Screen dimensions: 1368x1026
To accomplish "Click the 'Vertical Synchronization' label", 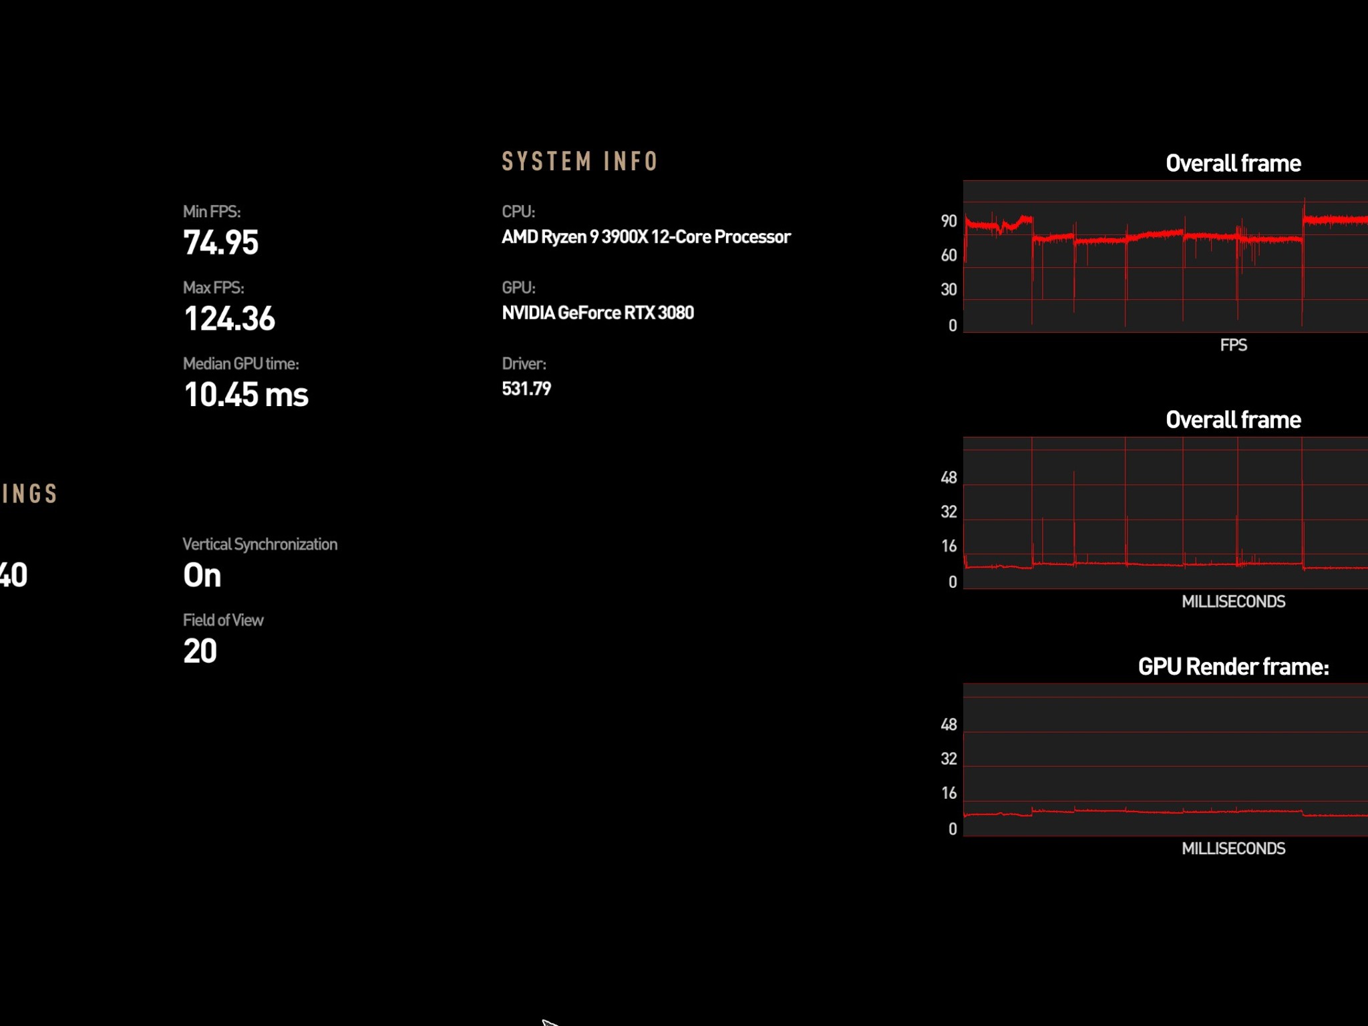I will tap(260, 544).
